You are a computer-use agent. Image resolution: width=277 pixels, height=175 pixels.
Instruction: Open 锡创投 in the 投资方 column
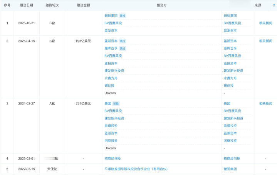(x=109, y=85)
